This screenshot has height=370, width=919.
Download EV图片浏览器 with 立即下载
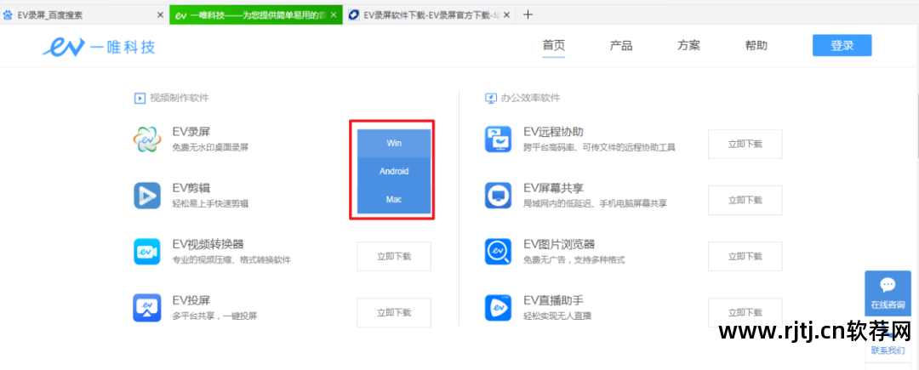745,256
